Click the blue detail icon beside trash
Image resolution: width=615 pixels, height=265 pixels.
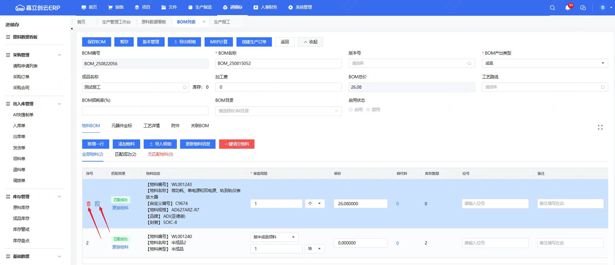click(97, 204)
